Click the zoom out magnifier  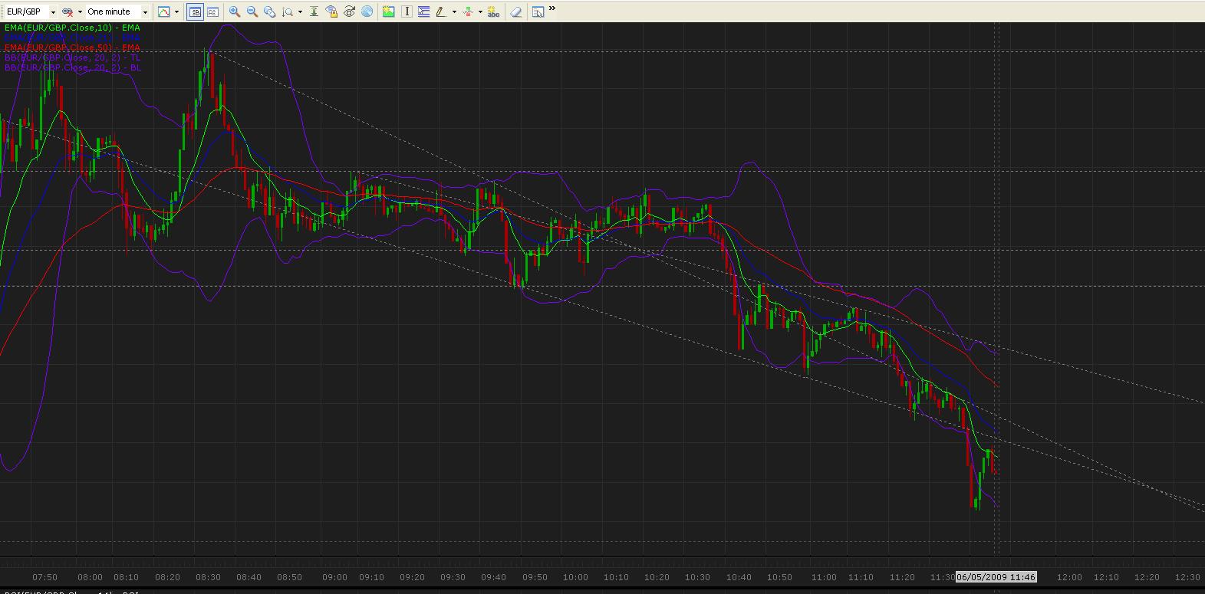pos(252,11)
